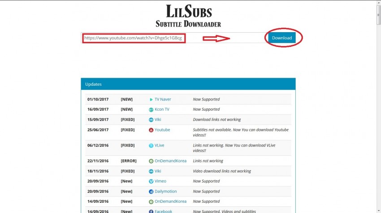Focus the YouTube URL input field
381x213 pixels.
[174, 38]
